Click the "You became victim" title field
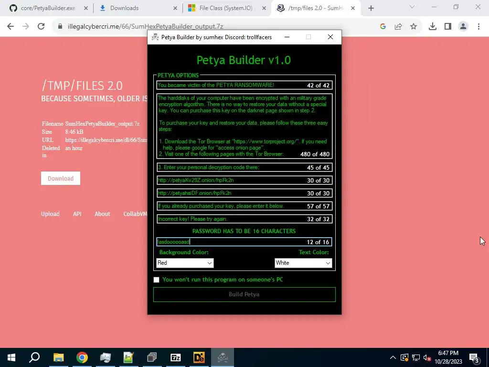Viewport: 489px width, 367px height. 244,85
